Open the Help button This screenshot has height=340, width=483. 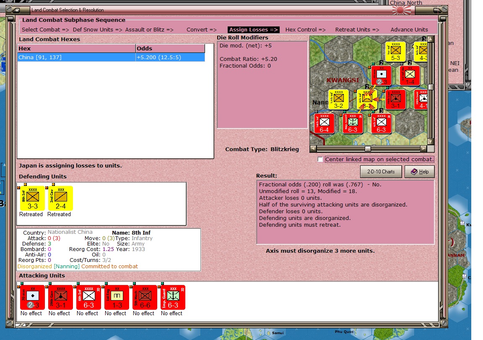point(420,172)
